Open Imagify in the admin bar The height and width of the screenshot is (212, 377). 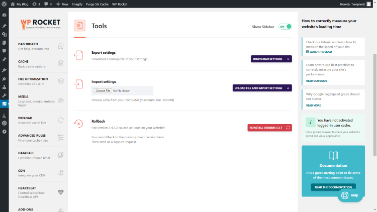[x=77, y=4]
